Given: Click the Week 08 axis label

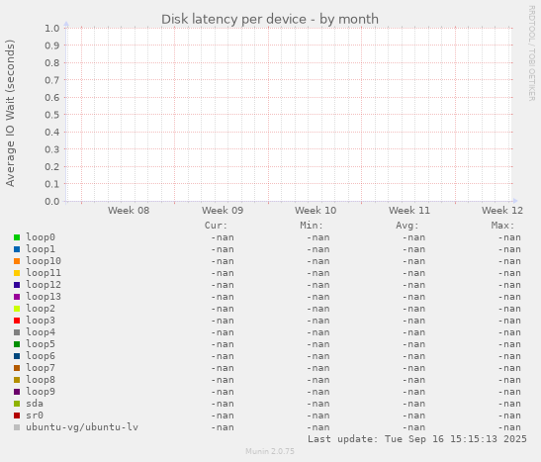Looking at the screenshot, I should 129,210.
